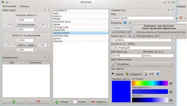Open the samples quality dropdown
This screenshot has height=106, width=187.
[142, 40]
